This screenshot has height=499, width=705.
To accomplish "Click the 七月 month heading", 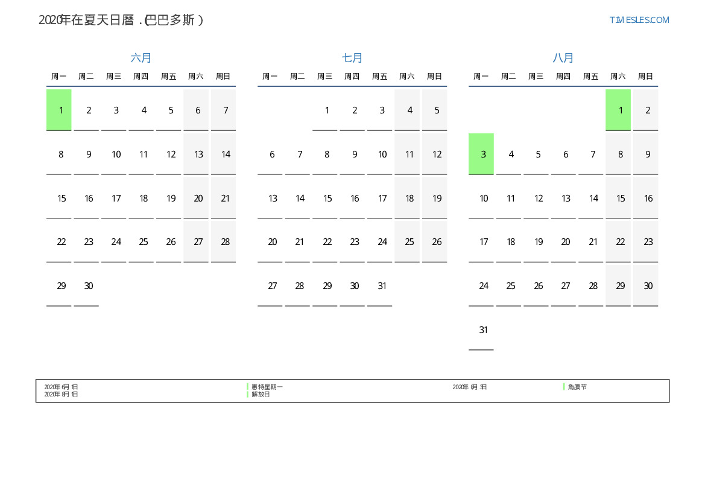I will pos(352,58).
